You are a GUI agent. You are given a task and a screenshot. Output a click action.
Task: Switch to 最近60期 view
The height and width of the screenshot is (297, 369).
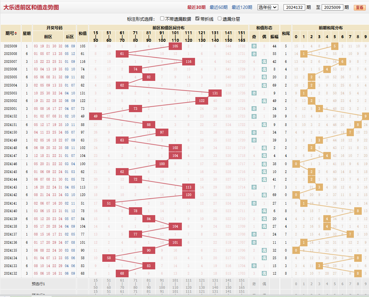click(x=218, y=7)
